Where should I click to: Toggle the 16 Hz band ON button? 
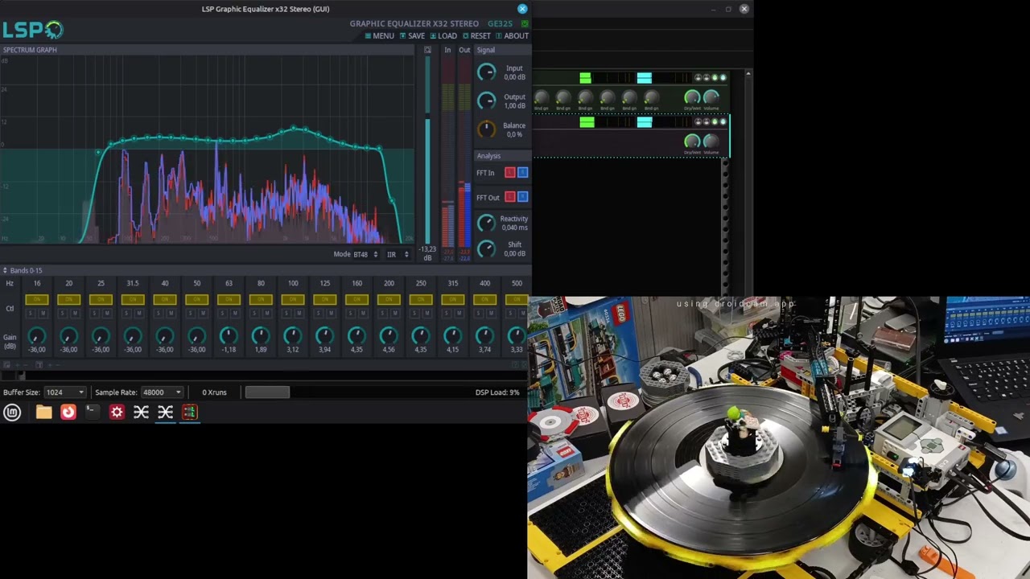pyautogui.click(x=36, y=300)
